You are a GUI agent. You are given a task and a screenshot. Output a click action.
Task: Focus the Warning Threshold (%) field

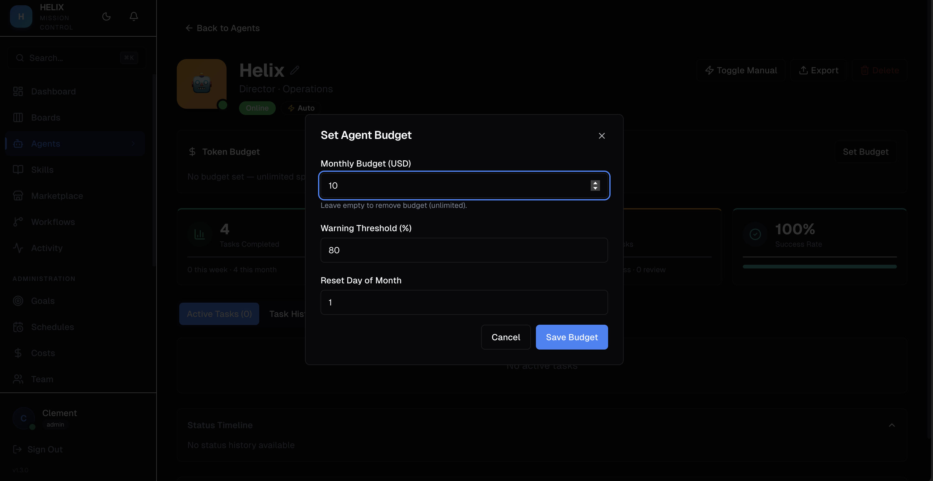tap(464, 250)
